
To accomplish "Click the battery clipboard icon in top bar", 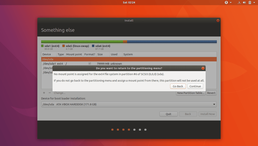I will pos(250,3).
